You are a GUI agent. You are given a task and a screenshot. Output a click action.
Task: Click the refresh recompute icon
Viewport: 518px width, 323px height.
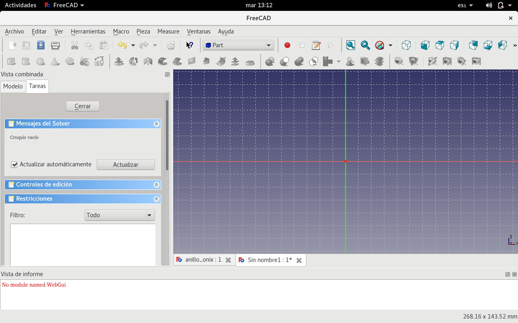[x=171, y=45]
